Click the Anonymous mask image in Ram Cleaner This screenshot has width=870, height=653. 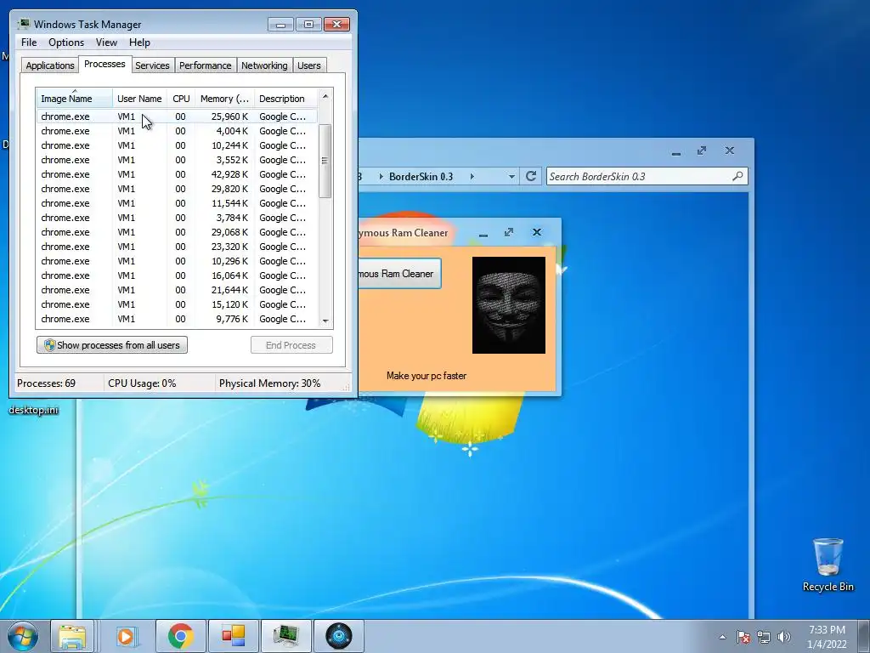[x=509, y=305]
